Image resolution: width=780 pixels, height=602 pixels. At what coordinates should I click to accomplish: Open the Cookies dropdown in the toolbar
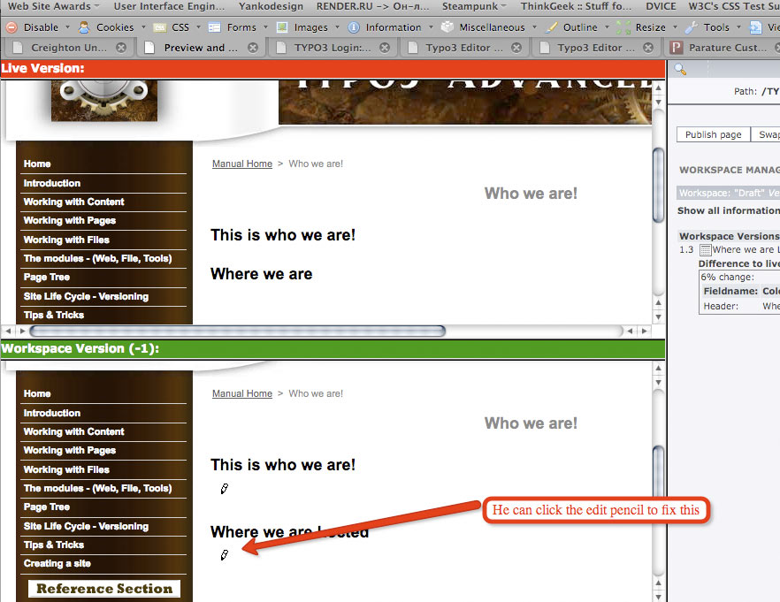point(108,27)
